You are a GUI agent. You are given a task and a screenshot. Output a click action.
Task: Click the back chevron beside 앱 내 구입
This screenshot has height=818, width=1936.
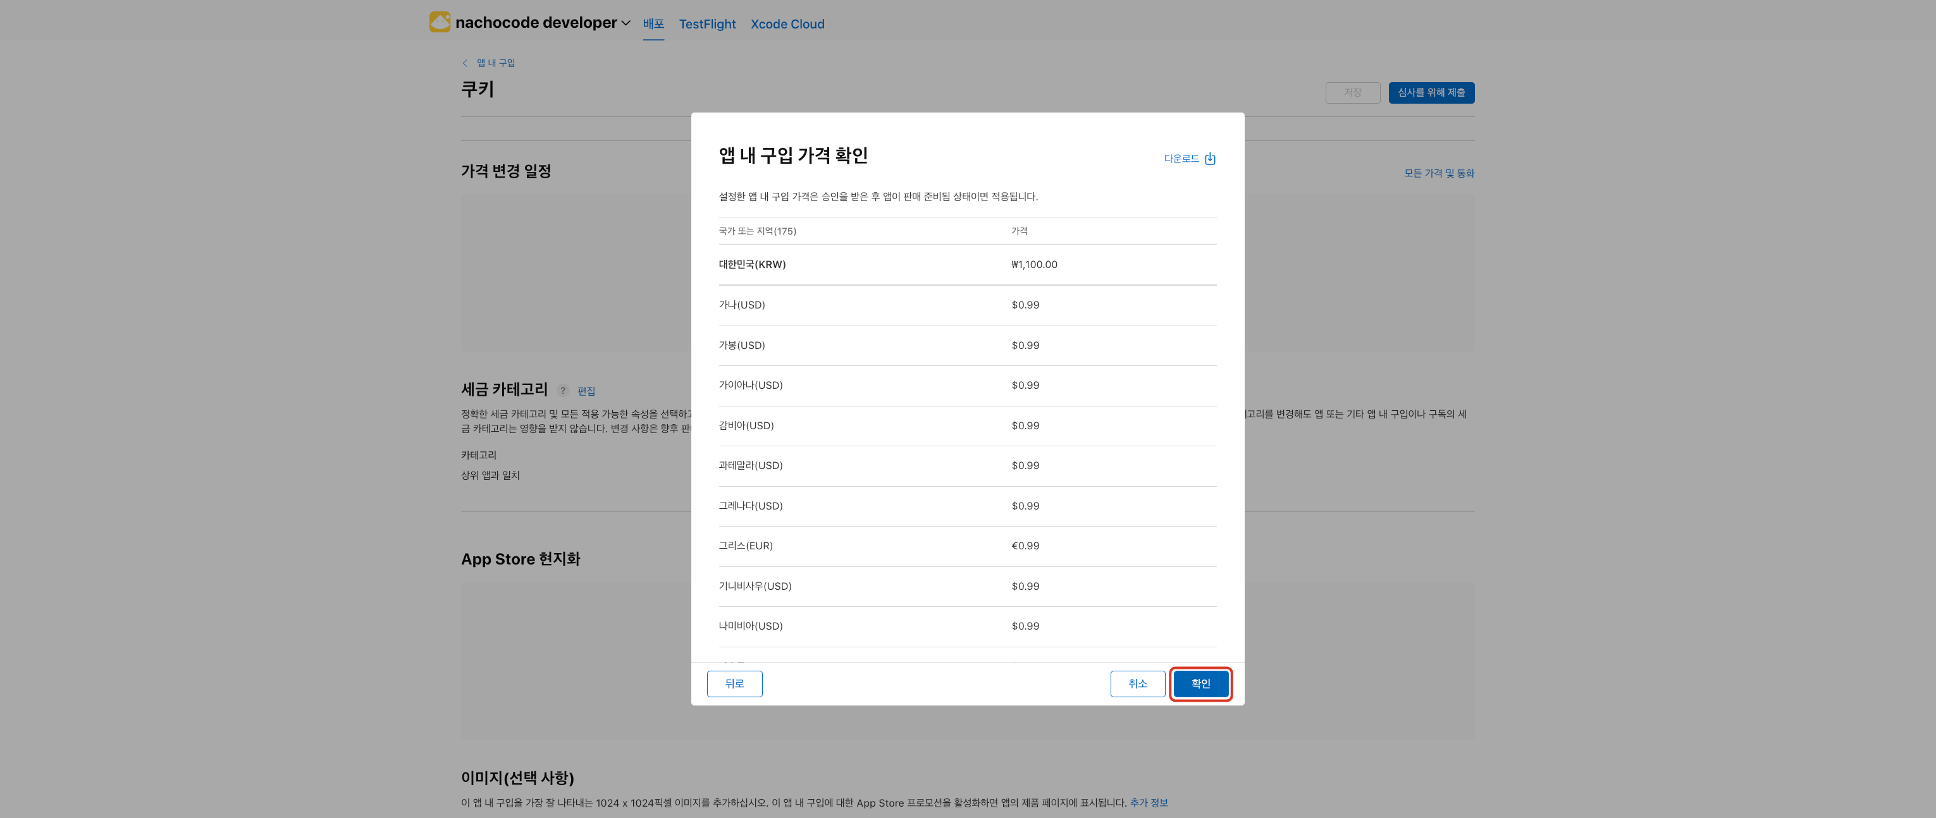(464, 63)
